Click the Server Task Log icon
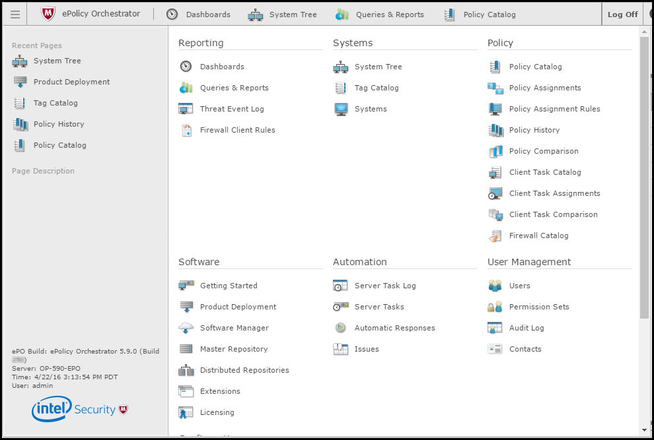This screenshot has width=654, height=440. tap(340, 286)
